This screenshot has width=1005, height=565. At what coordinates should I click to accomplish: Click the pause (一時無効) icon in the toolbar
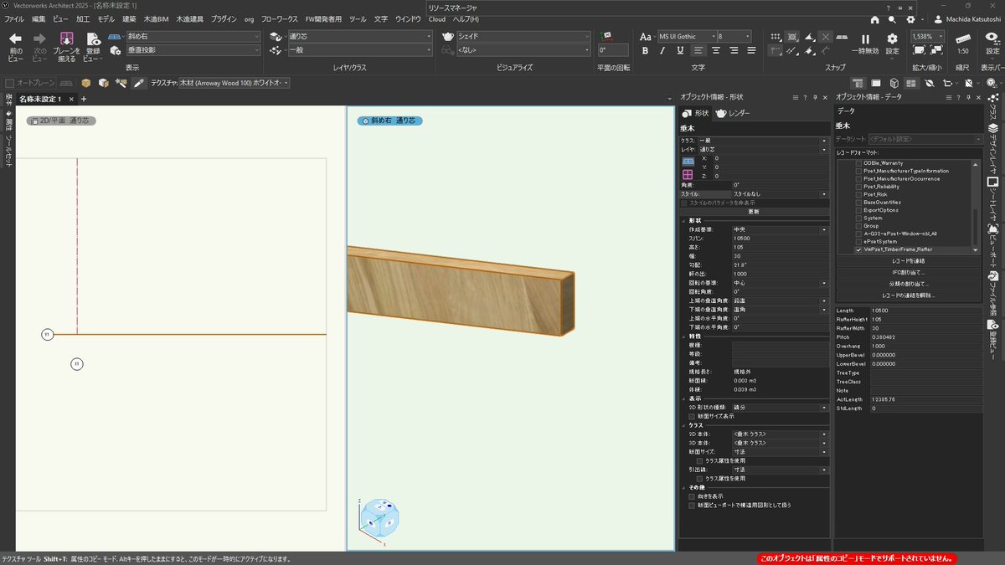pos(865,37)
